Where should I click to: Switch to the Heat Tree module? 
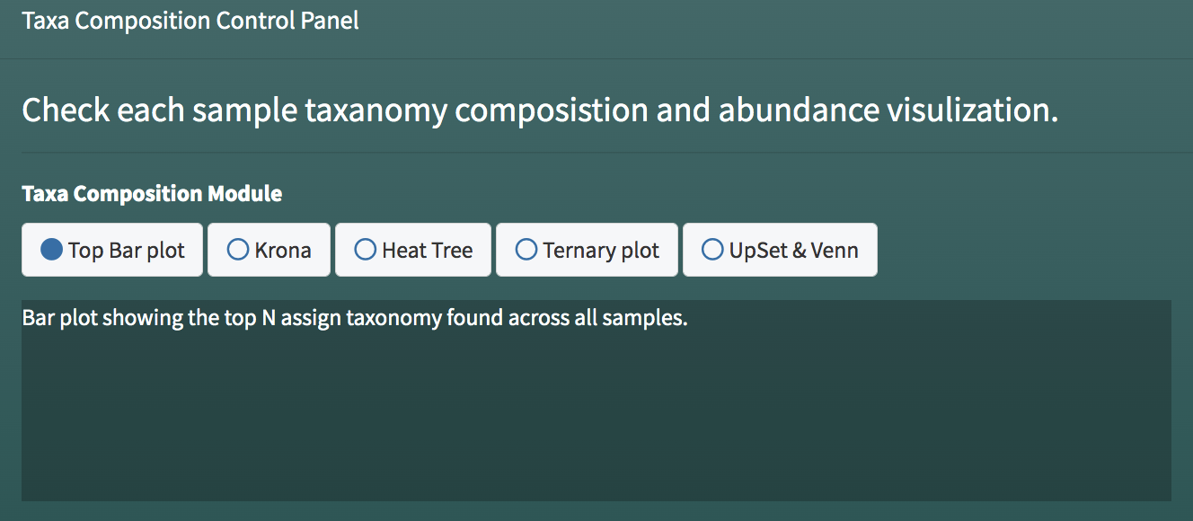click(413, 250)
